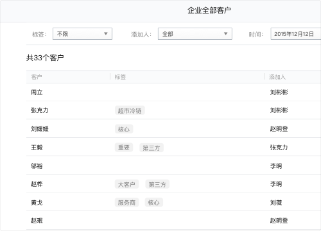Open the 标签 dropdown showing 不限
Viewport: 321px width, 231px height.
[82, 34]
